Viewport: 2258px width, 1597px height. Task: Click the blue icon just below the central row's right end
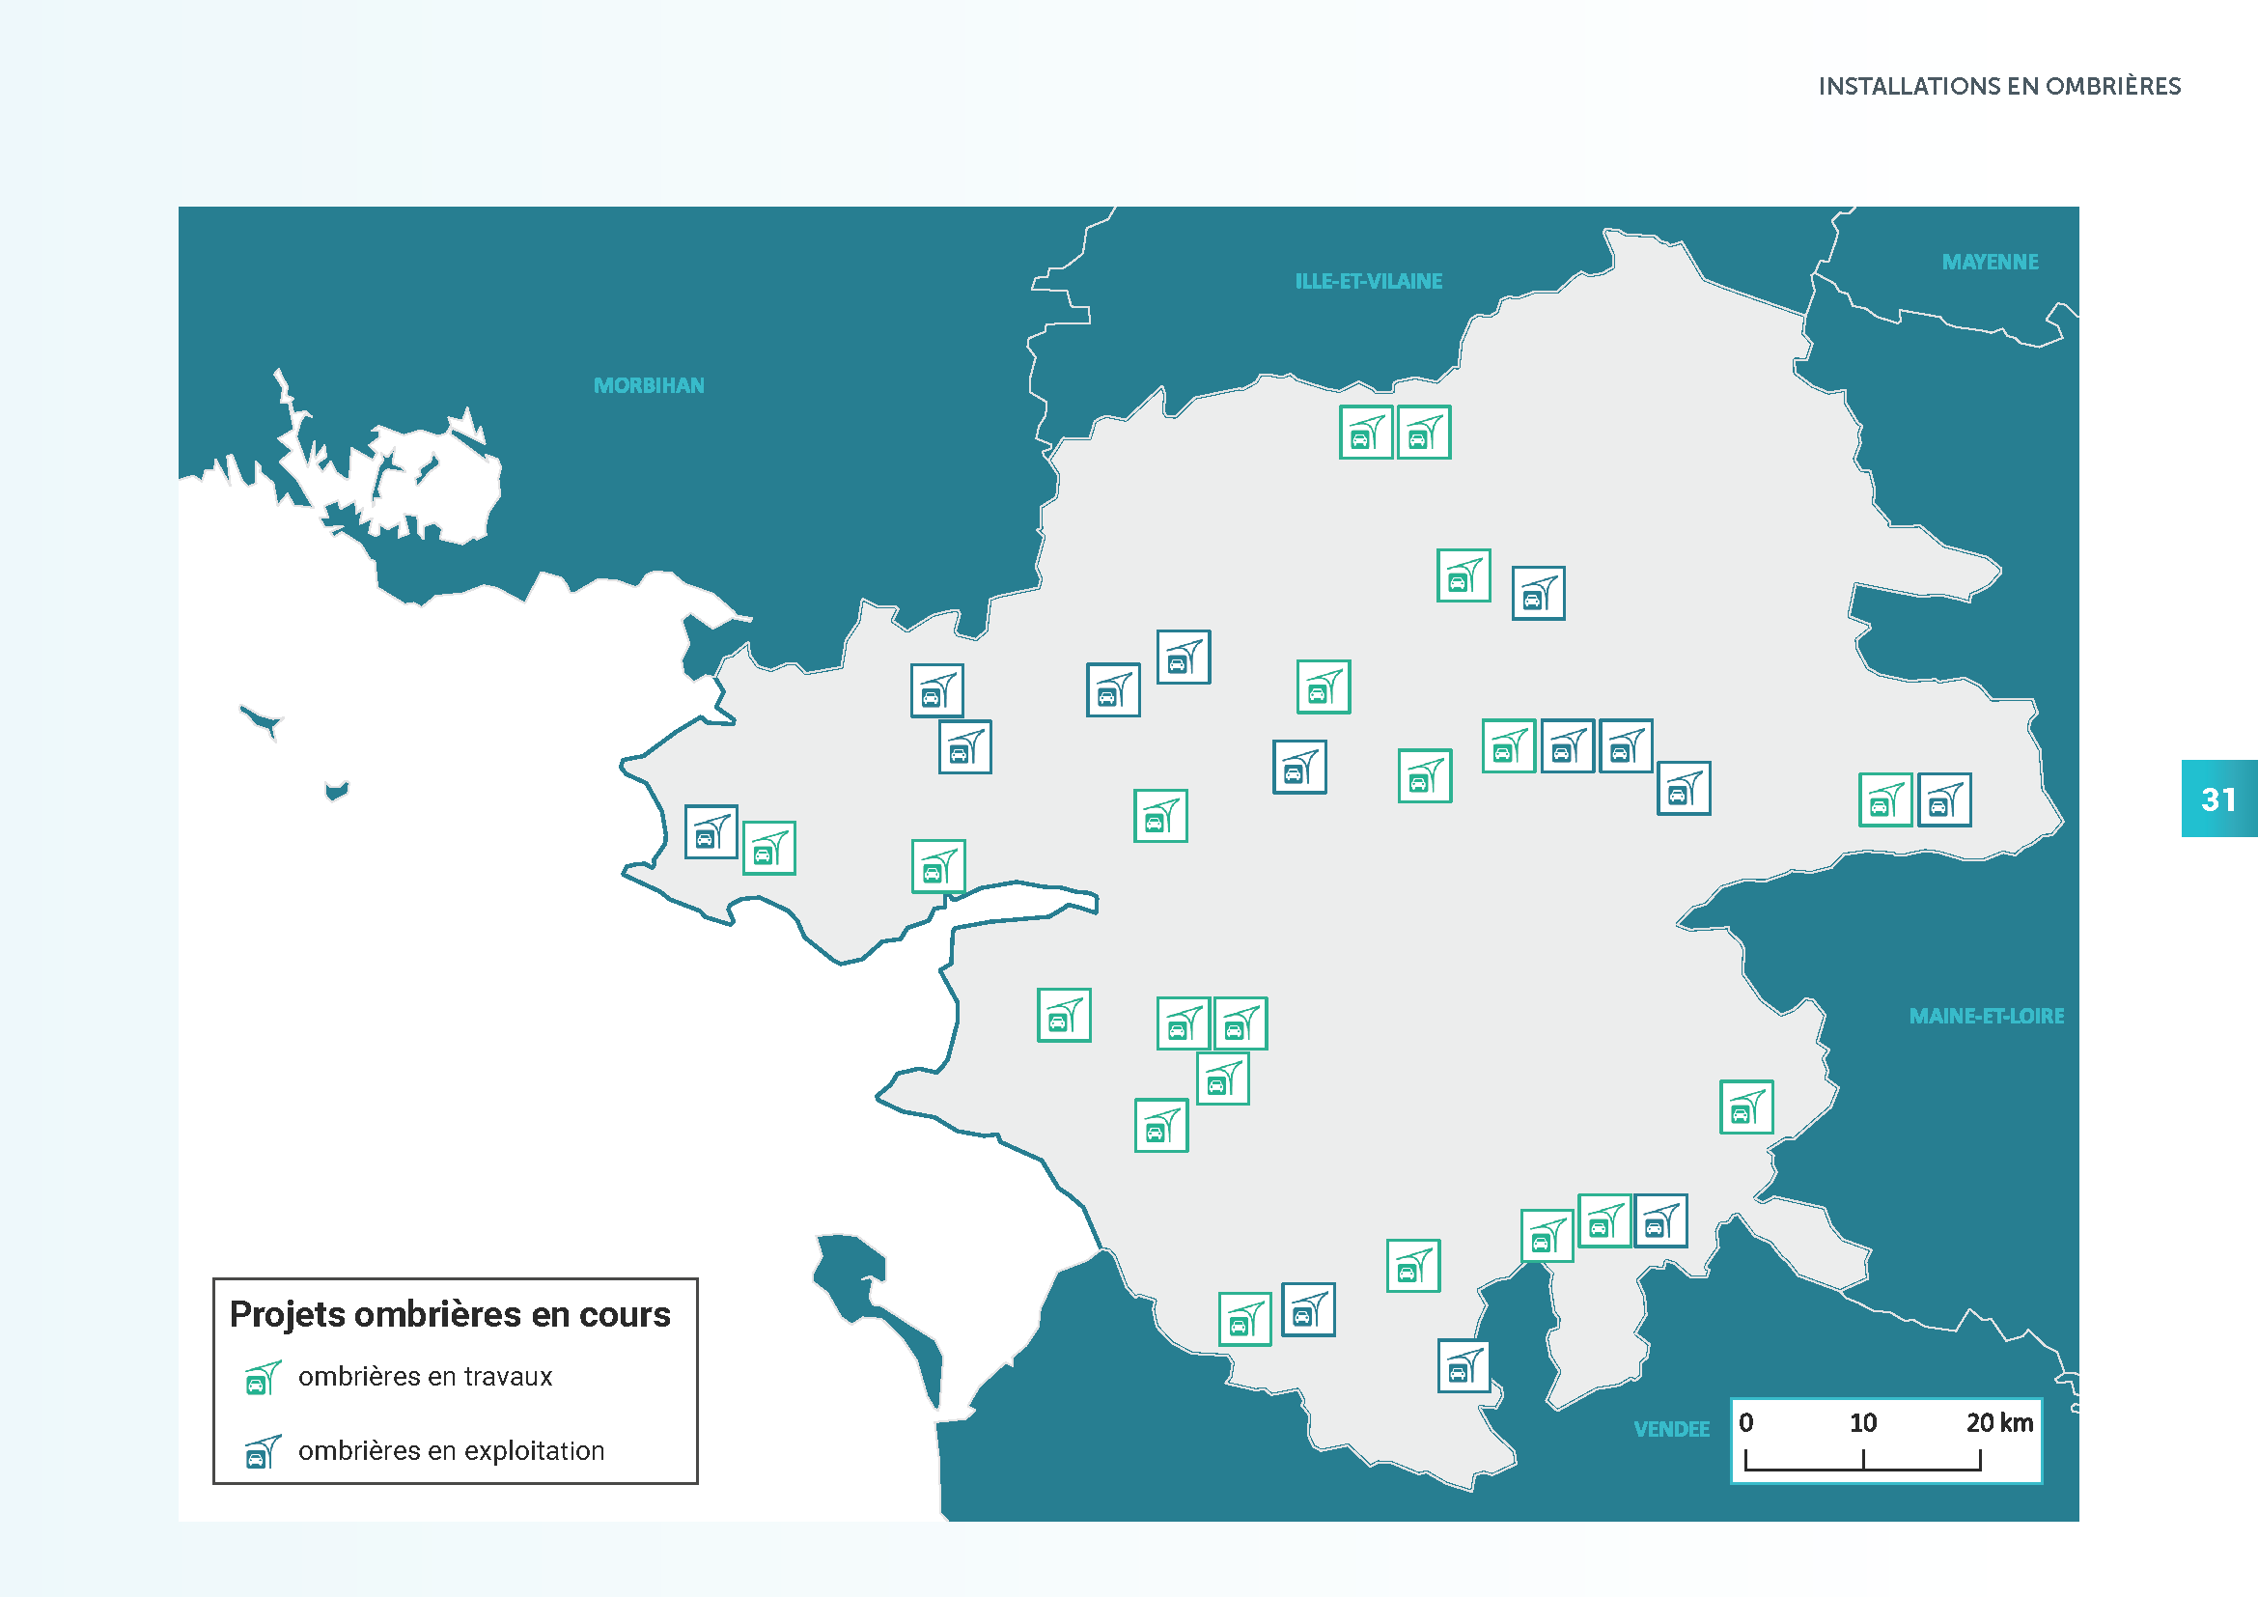coord(1684,789)
